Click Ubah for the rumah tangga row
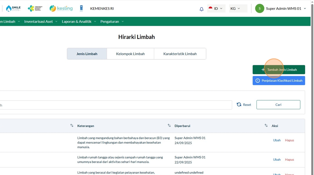The image size is (314, 175). coord(277,160)
